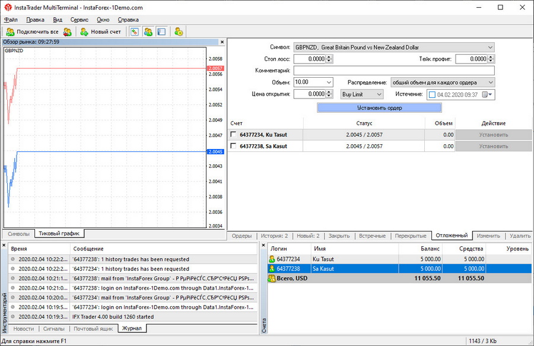Click the 'Подключить все' connect all accounts icon
This screenshot has height=346, width=534.
[x=10, y=32]
